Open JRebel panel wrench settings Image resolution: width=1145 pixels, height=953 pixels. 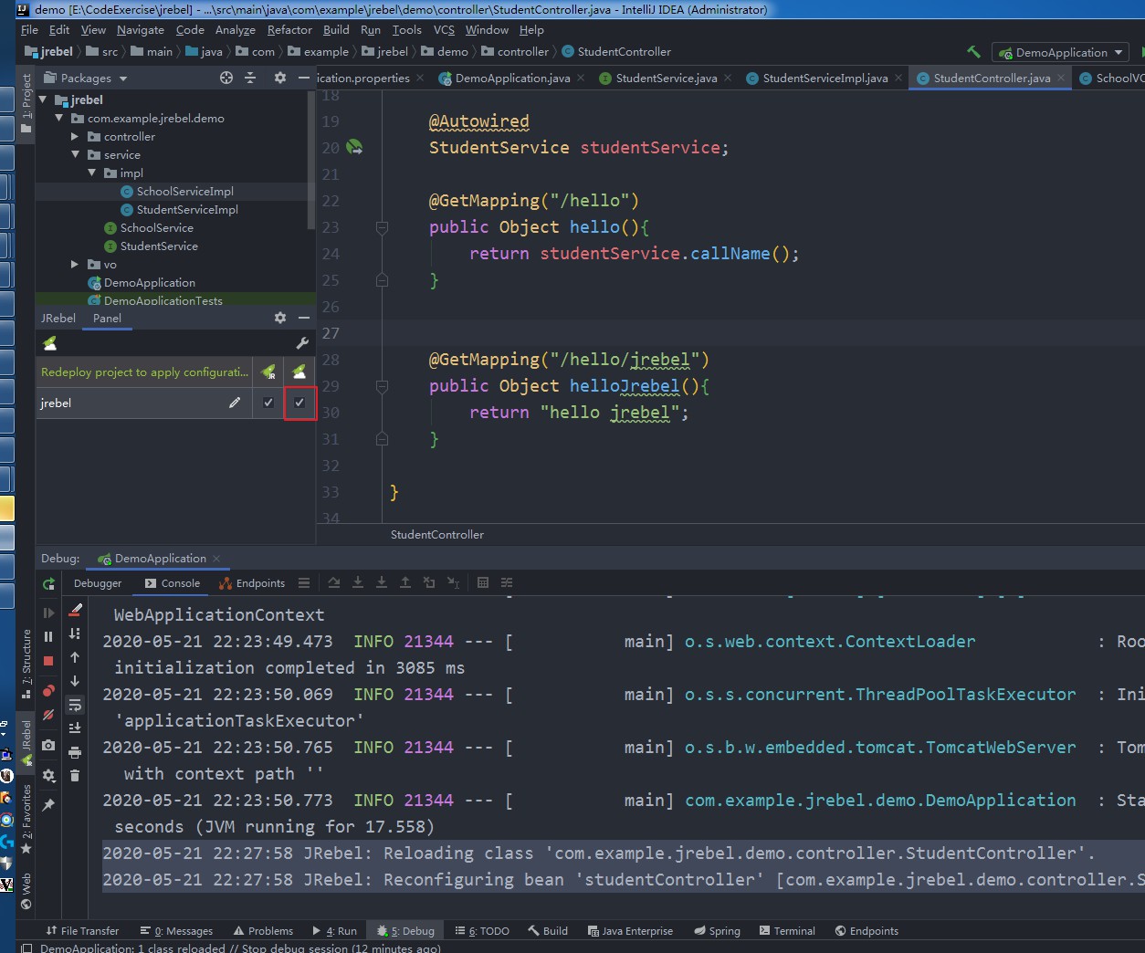coord(302,343)
